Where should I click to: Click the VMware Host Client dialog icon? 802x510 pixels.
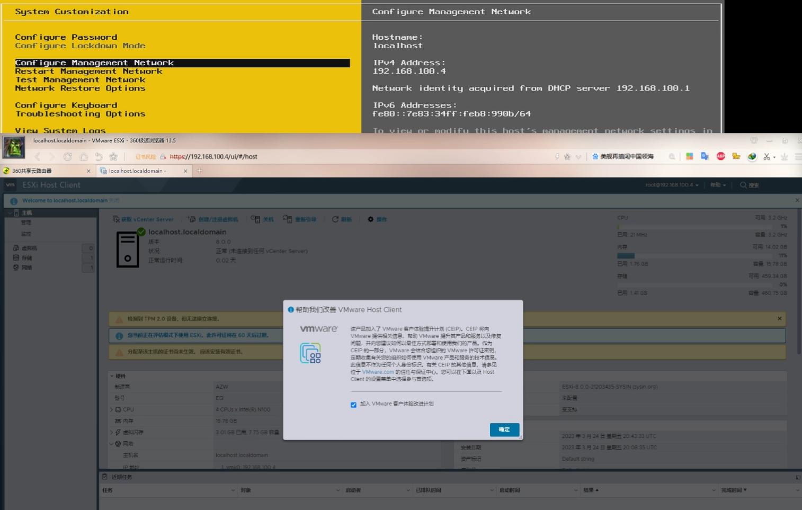[x=310, y=353]
